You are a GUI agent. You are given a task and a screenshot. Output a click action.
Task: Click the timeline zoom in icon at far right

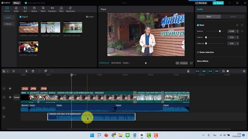tap(244, 71)
